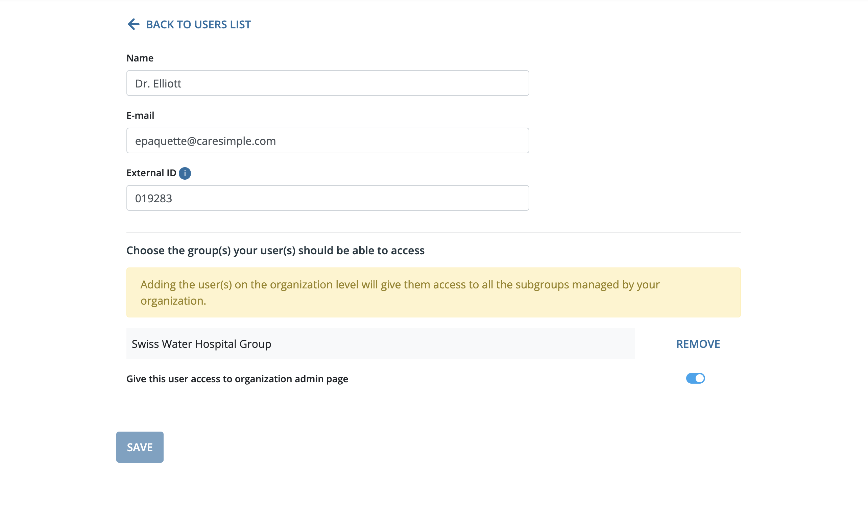Select the Swiss Water Hospital Group row
Screen dimensions: 868x514
pos(381,344)
